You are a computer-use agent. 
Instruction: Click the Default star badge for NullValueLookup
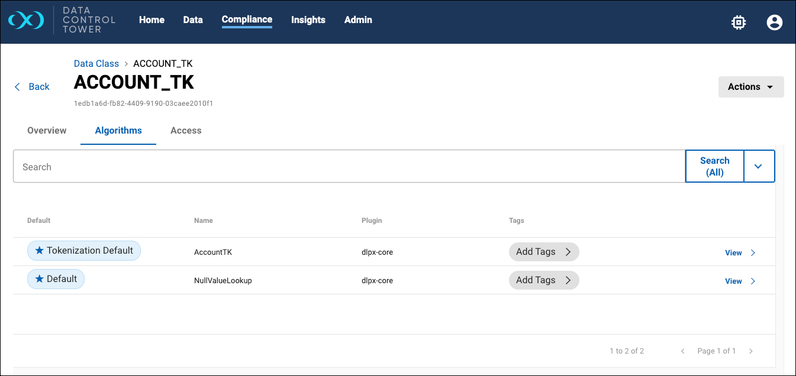[56, 279]
